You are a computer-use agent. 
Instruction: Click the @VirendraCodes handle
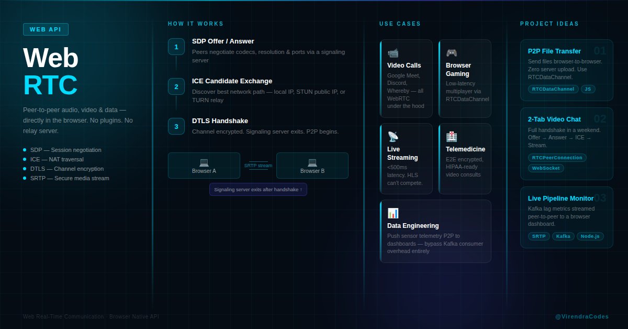pos(582,316)
